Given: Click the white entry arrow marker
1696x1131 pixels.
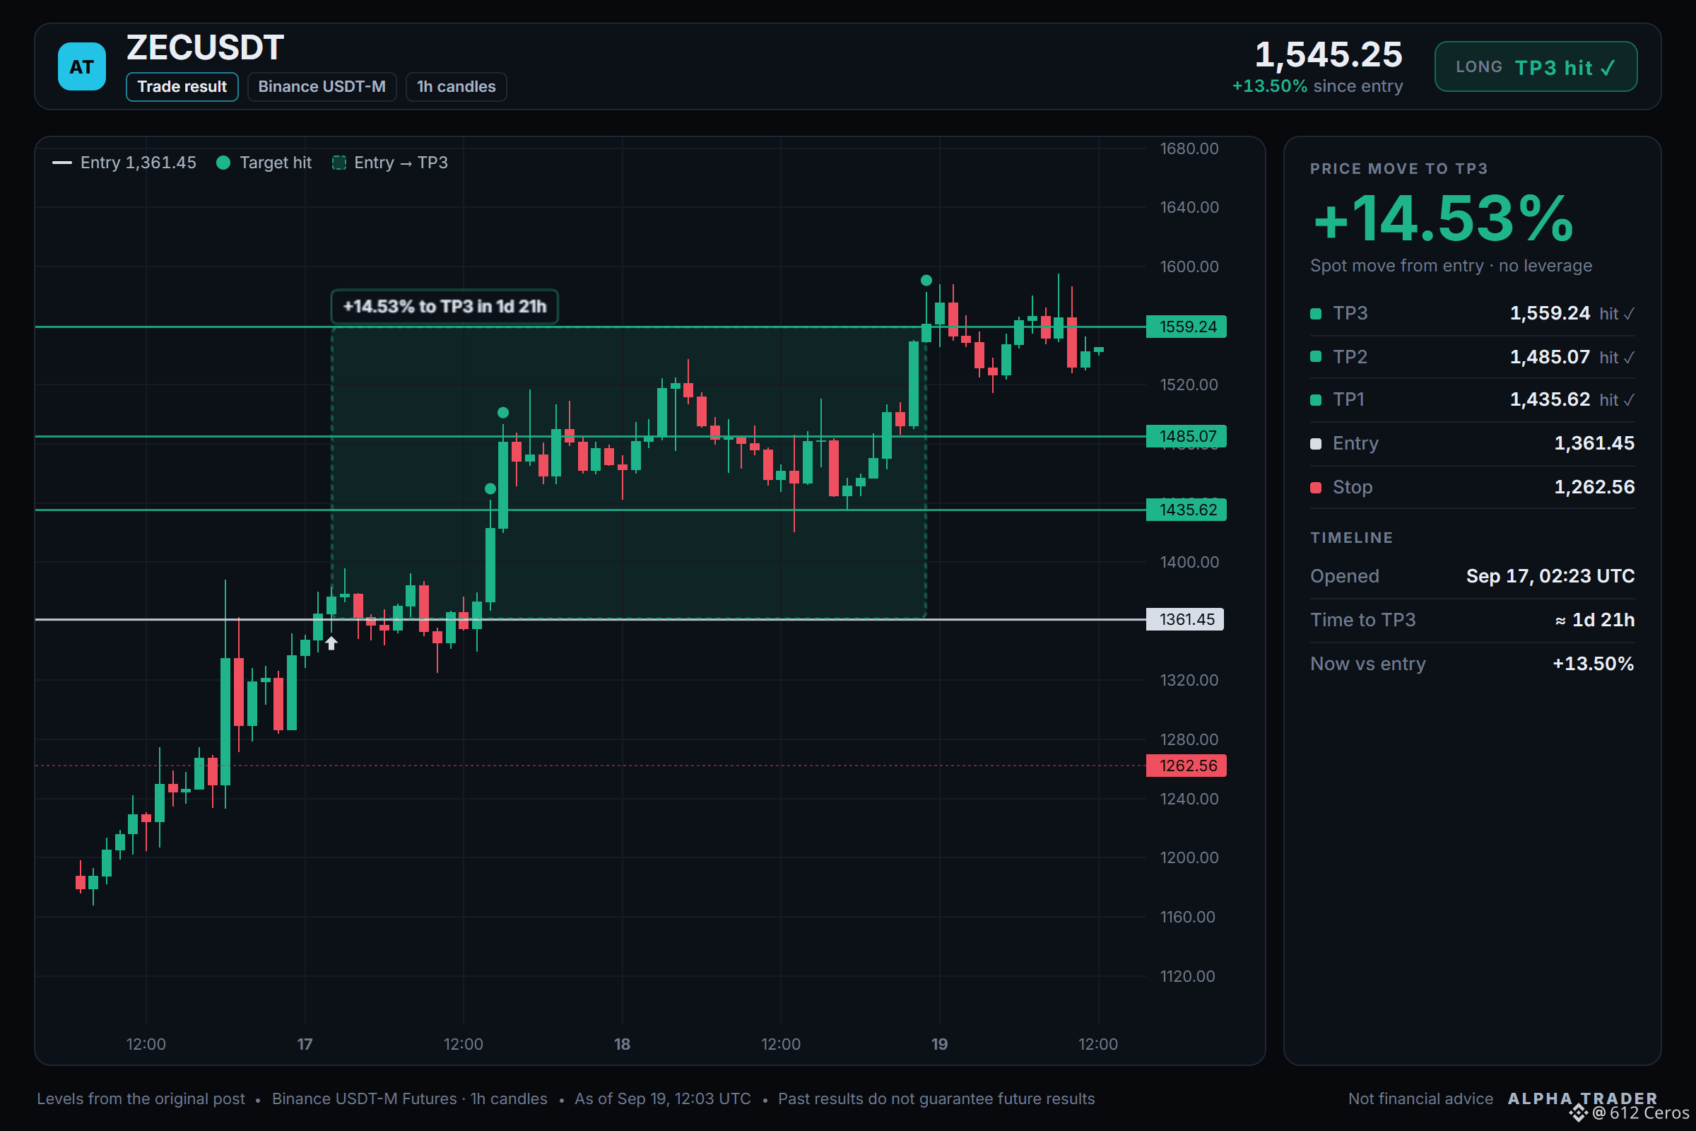Looking at the screenshot, I should pos(331,643).
